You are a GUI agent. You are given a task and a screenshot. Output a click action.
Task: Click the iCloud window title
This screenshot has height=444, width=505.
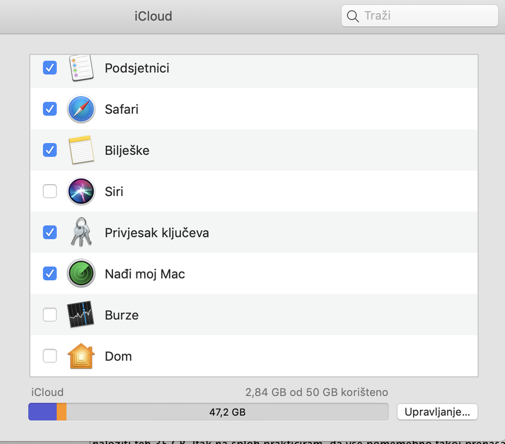[x=154, y=16]
